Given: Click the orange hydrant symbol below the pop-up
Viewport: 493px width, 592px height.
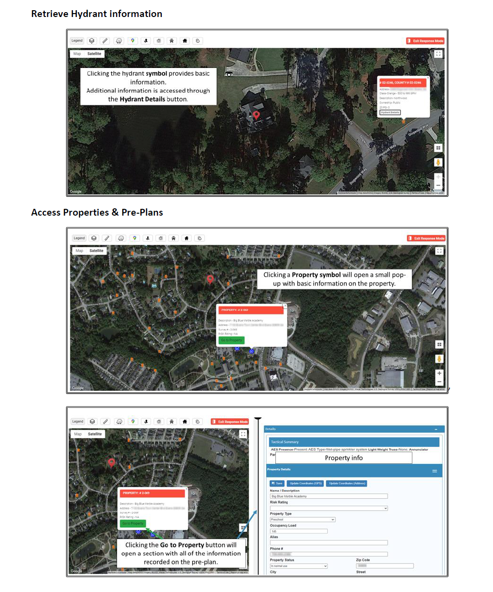Looking at the screenshot, I should click(x=403, y=121).
